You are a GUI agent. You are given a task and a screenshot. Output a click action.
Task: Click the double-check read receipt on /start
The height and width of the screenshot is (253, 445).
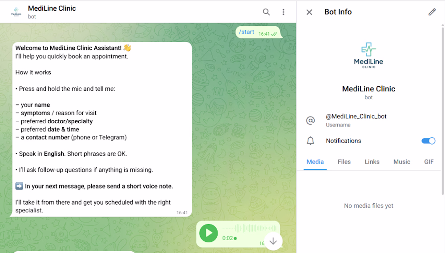coord(274,34)
